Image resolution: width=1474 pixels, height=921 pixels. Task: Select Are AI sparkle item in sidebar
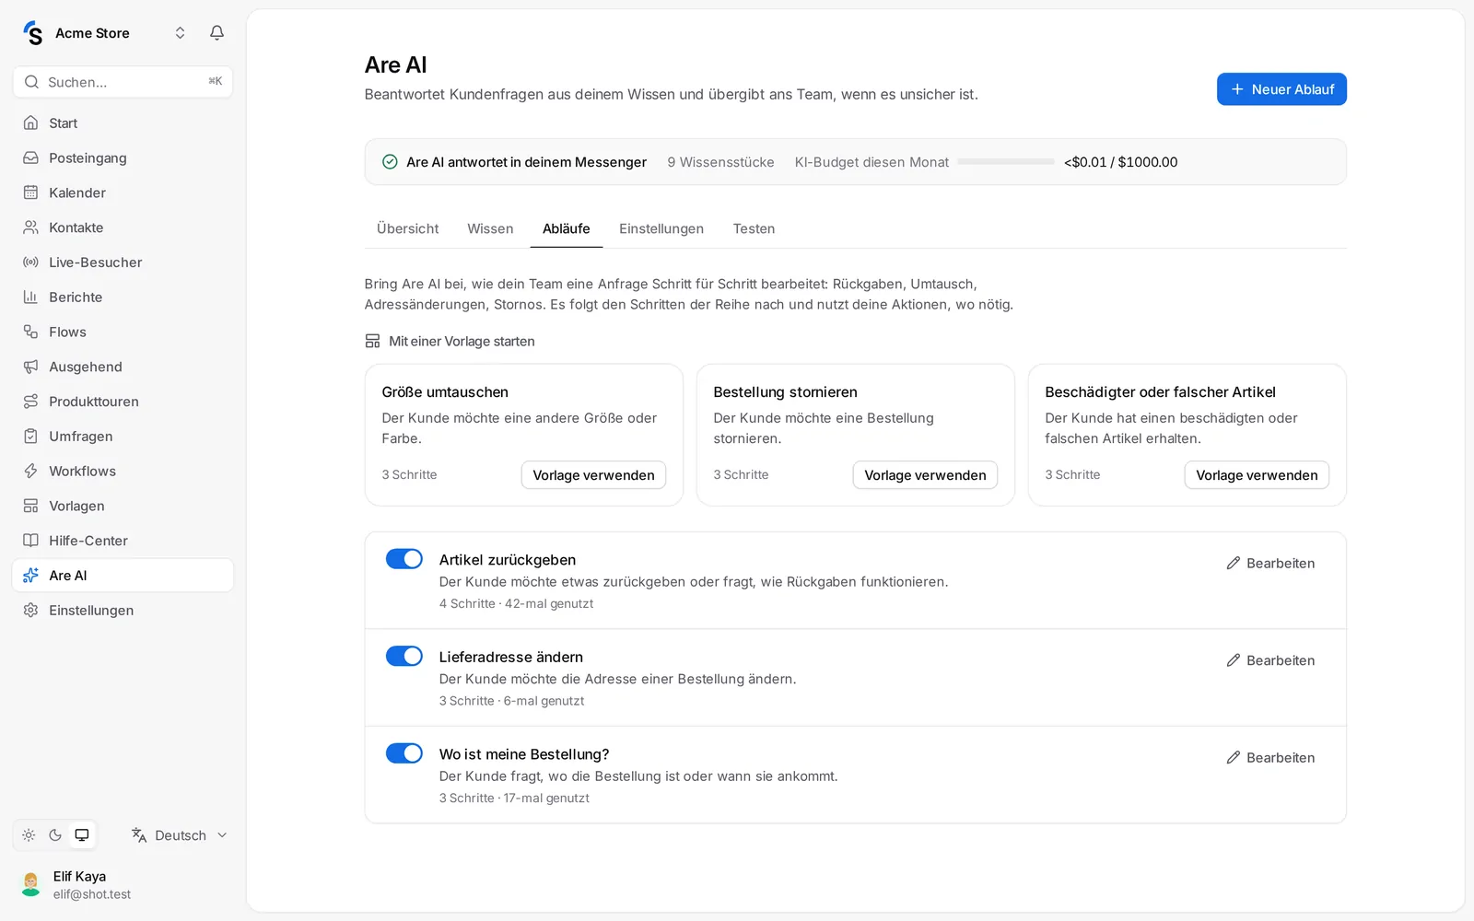tap(123, 576)
